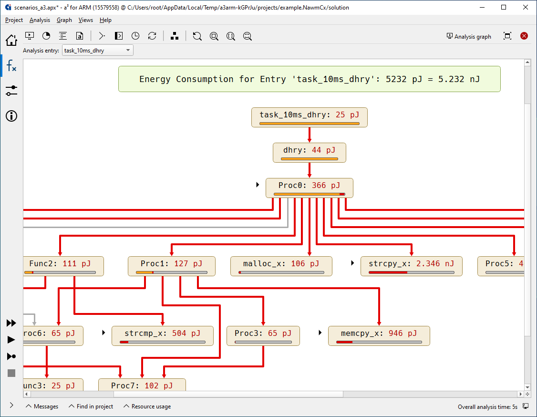537x417 pixels.
Task: Select the dhry 44 pJ node
Action: click(x=309, y=153)
